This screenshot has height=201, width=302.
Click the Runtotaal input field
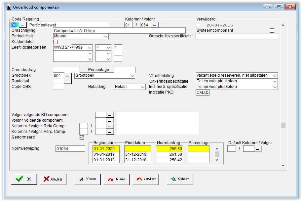58,81
